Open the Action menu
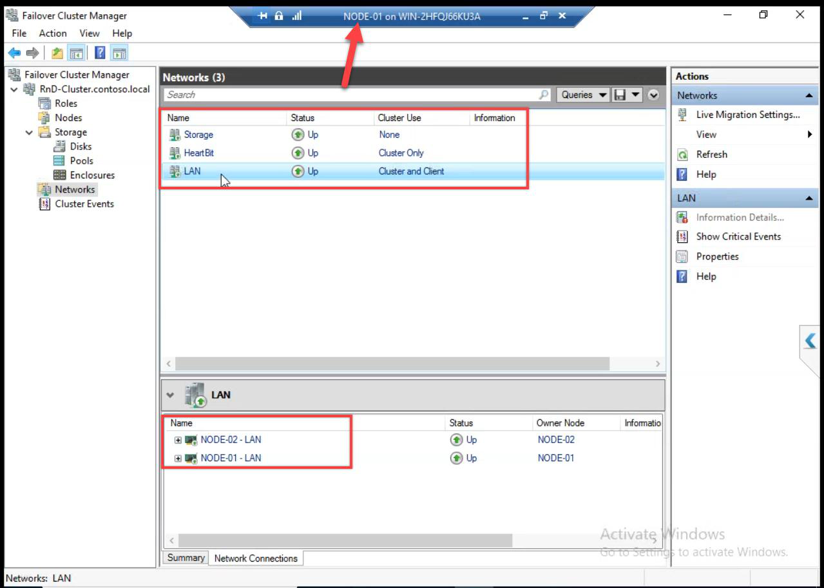 click(53, 33)
